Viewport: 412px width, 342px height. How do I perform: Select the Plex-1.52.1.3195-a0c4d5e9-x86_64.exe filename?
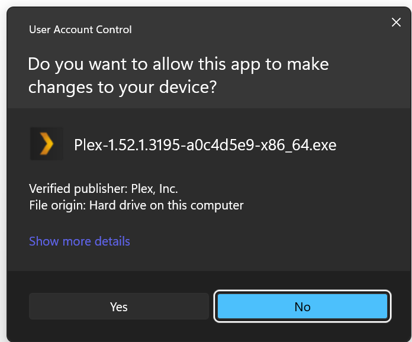[x=205, y=145]
